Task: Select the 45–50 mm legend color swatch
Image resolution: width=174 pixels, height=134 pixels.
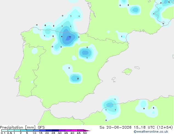Action: (81, 130)
